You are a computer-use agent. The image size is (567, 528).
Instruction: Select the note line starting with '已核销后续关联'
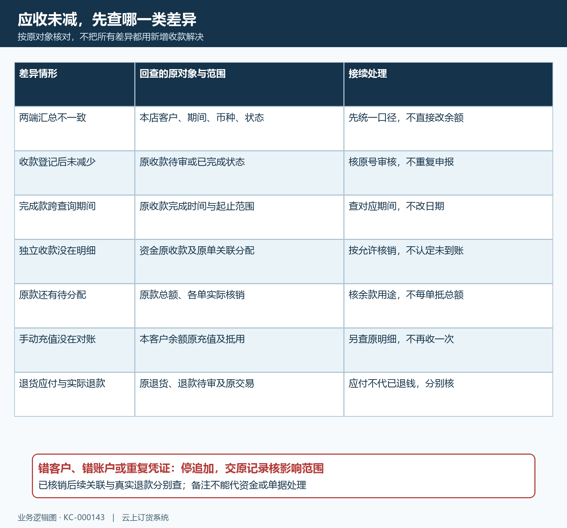(172, 485)
